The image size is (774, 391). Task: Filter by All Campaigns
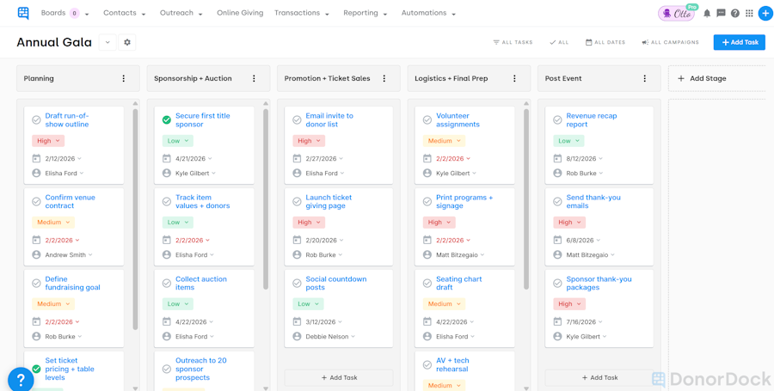[x=670, y=42]
